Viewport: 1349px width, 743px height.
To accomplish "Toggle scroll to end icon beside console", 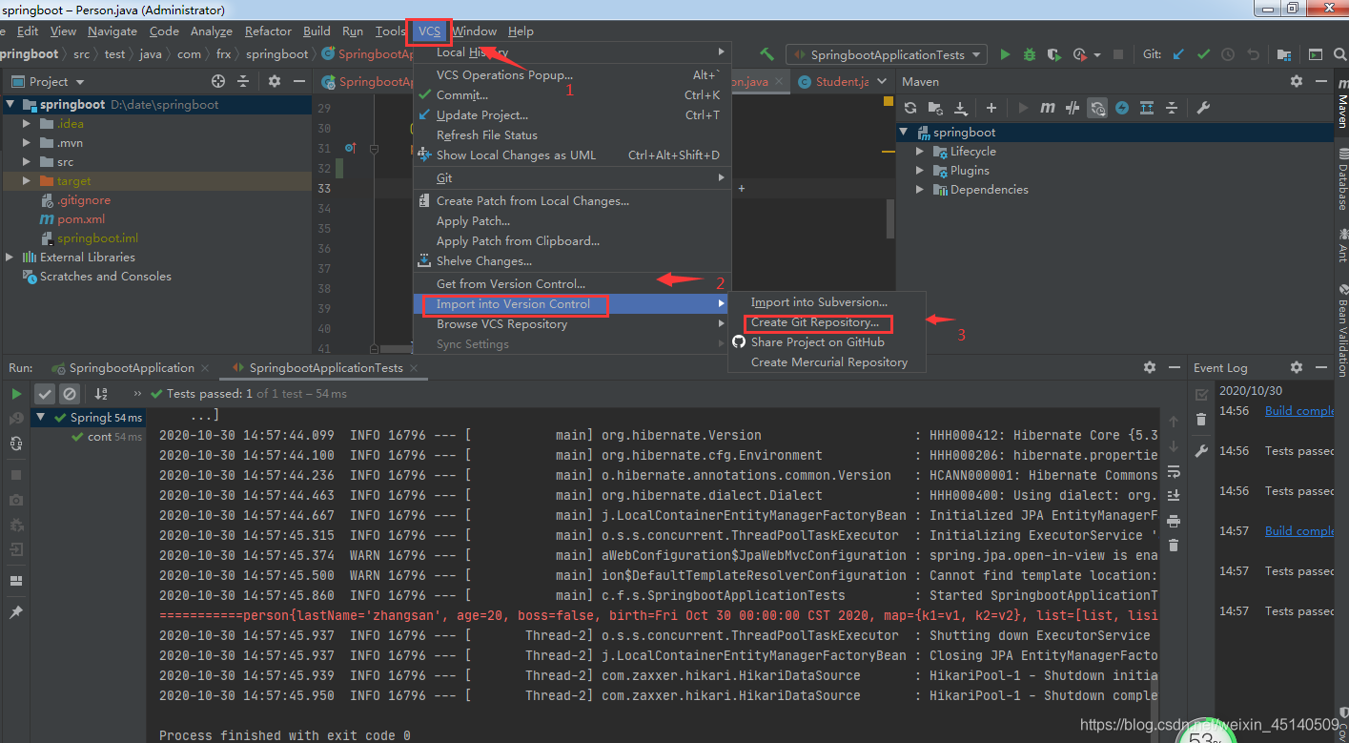I will click(1174, 495).
